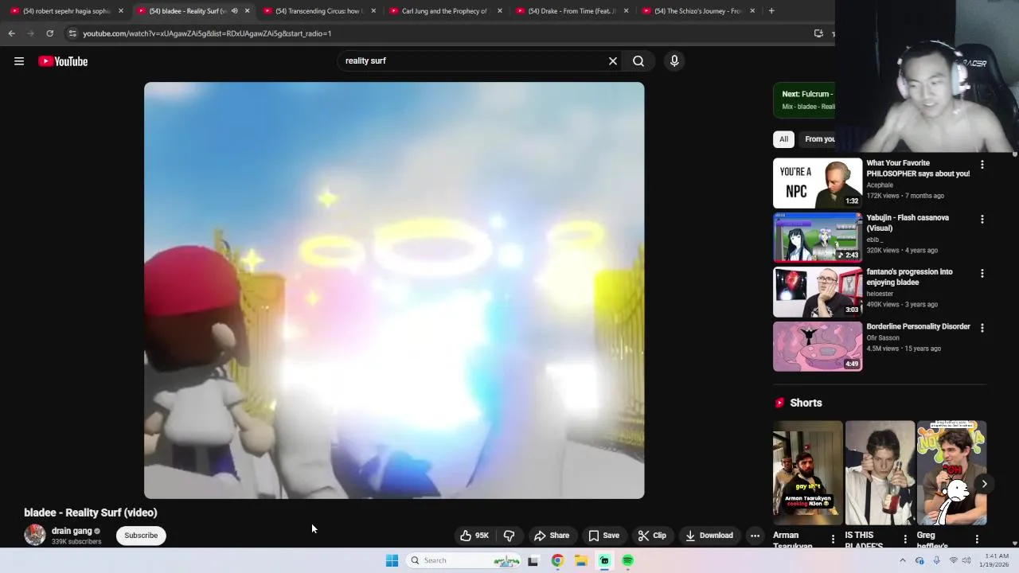Viewport: 1019px width, 573px height.
Task: Open Spotify from the taskbar
Action: pos(628,560)
